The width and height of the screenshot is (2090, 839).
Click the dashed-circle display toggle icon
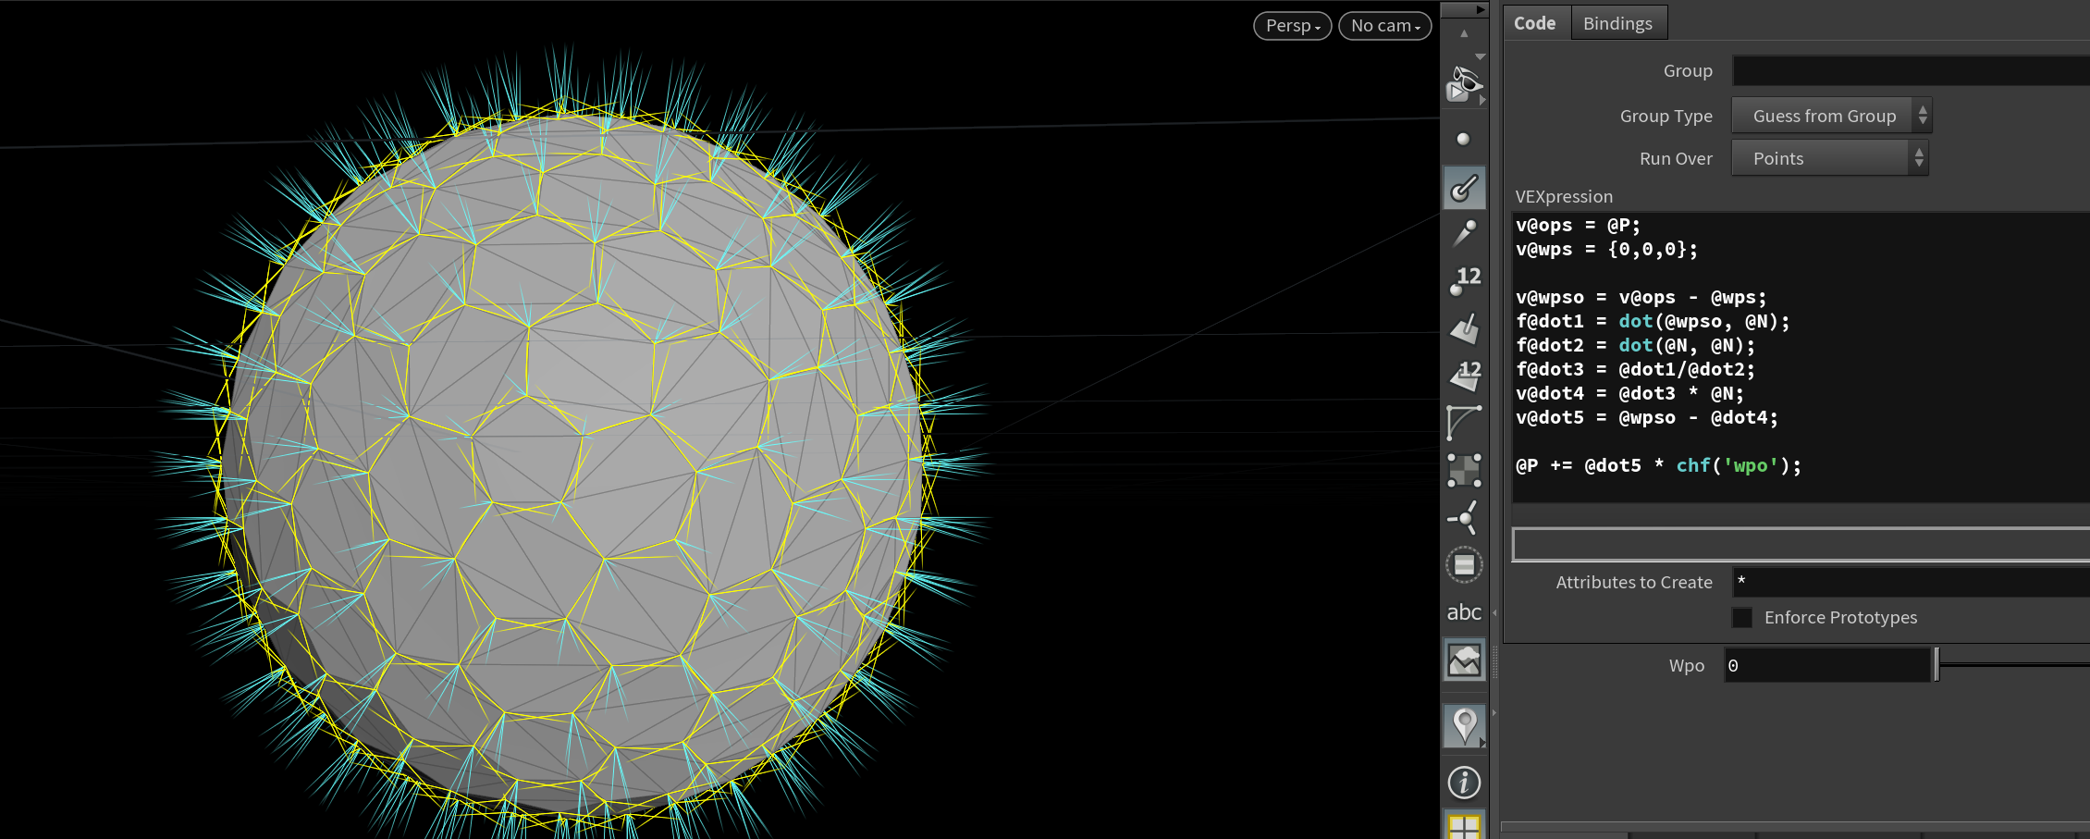click(x=1464, y=565)
